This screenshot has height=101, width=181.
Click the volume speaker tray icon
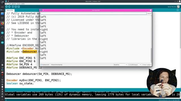(x=2, y=97)
